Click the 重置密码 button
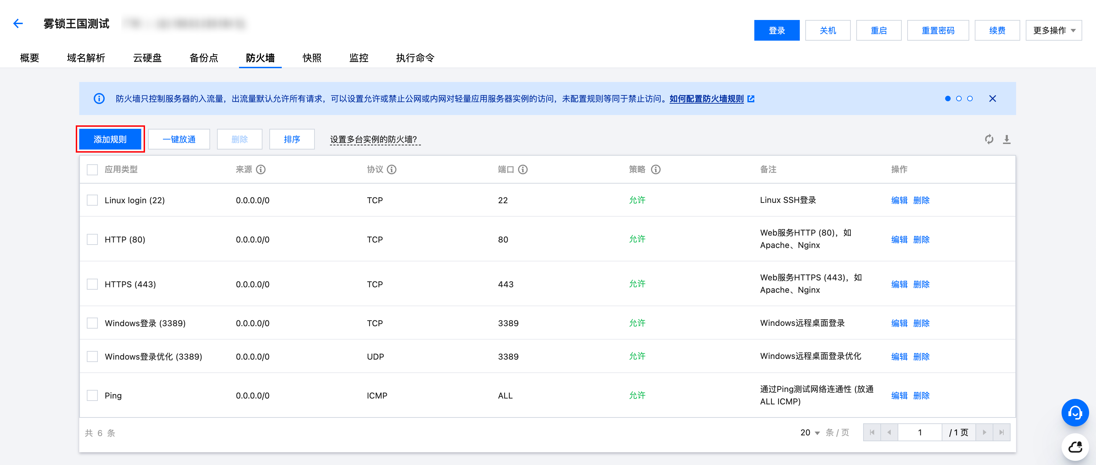Screen dimensions: 1096x465 [938, 30]
